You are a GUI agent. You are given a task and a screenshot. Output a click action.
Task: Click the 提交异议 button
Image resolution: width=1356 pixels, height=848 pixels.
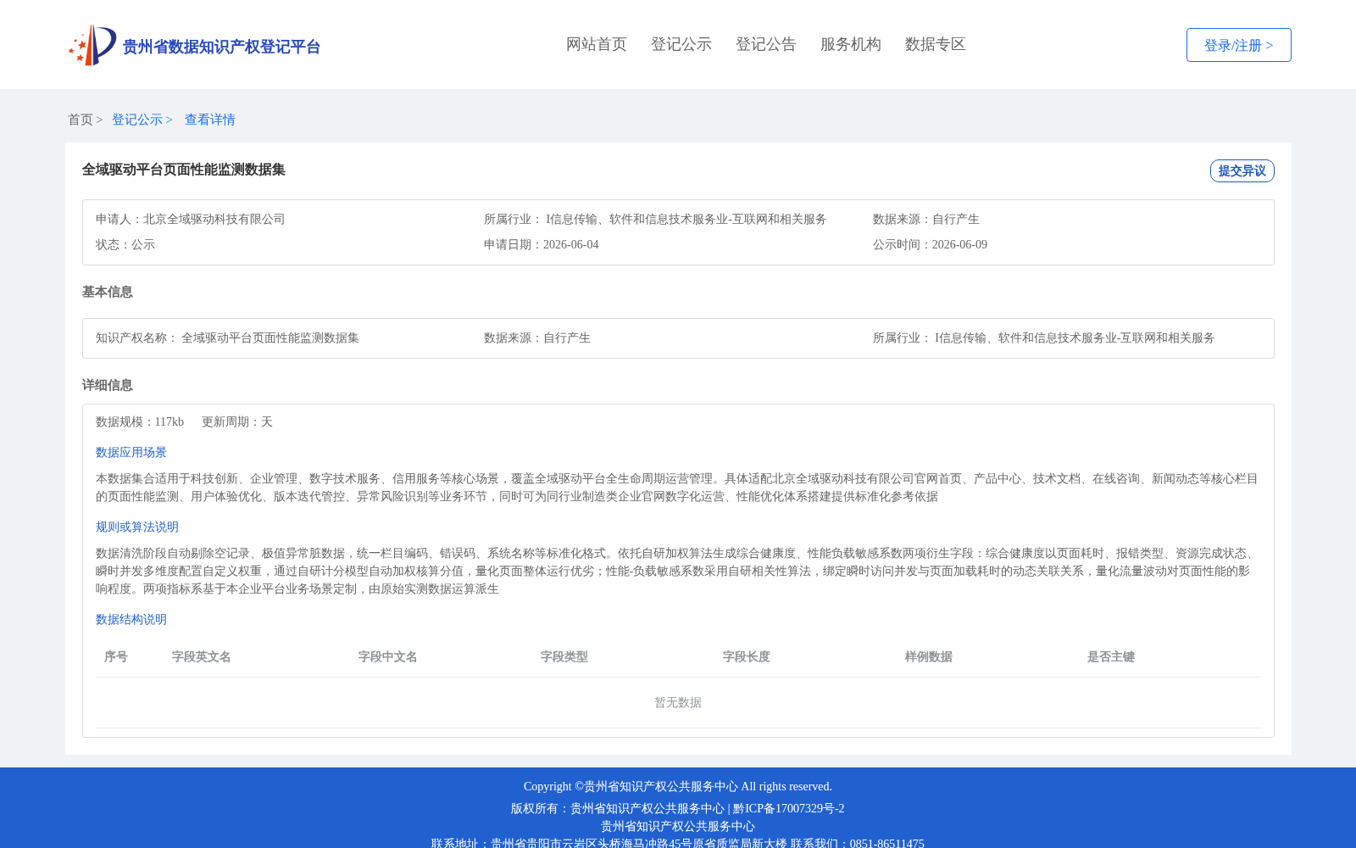(1242, 170)
